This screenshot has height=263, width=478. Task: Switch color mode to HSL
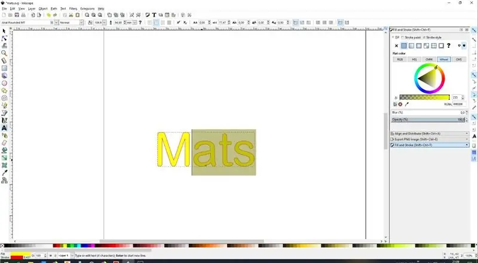414,60
